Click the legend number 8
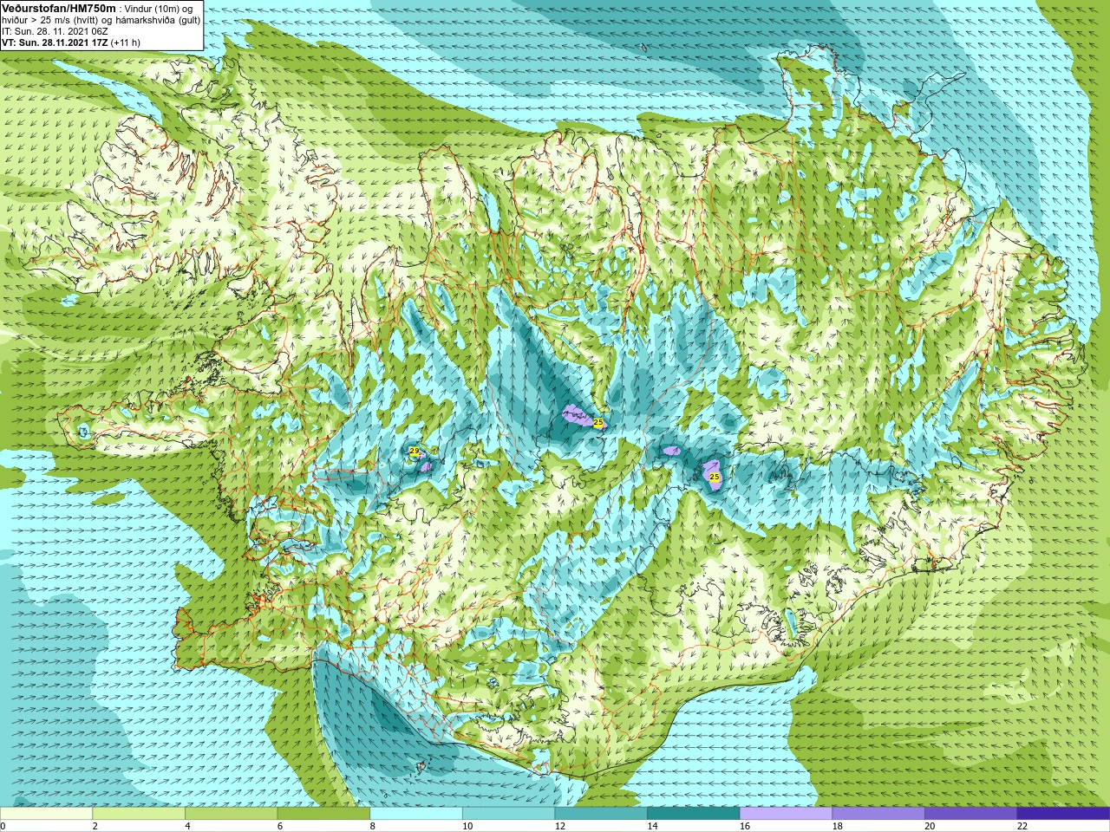 coord(372,826)
